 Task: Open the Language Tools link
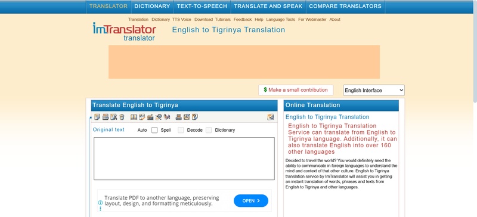[x=281, y=20]
